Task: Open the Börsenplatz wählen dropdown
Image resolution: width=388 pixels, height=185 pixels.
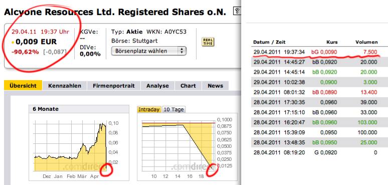Action: (x=149, y=51)
